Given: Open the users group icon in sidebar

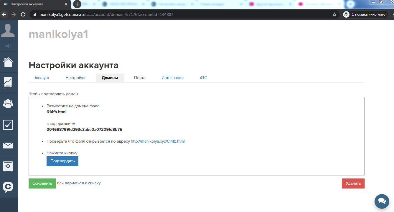Looking at the screenshot, I should 8,104.
